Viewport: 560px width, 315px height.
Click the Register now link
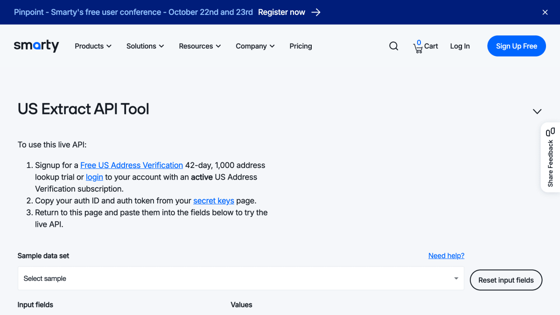[x=281, y=12]
